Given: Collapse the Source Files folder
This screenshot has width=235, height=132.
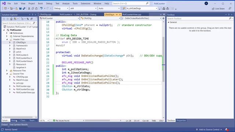Looking at the screenshot, I should pyautogui.click(x=7, y=74).
